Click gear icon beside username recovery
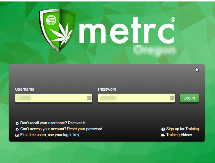This screenshot has height=163, width=215. (x=17, y=123)
